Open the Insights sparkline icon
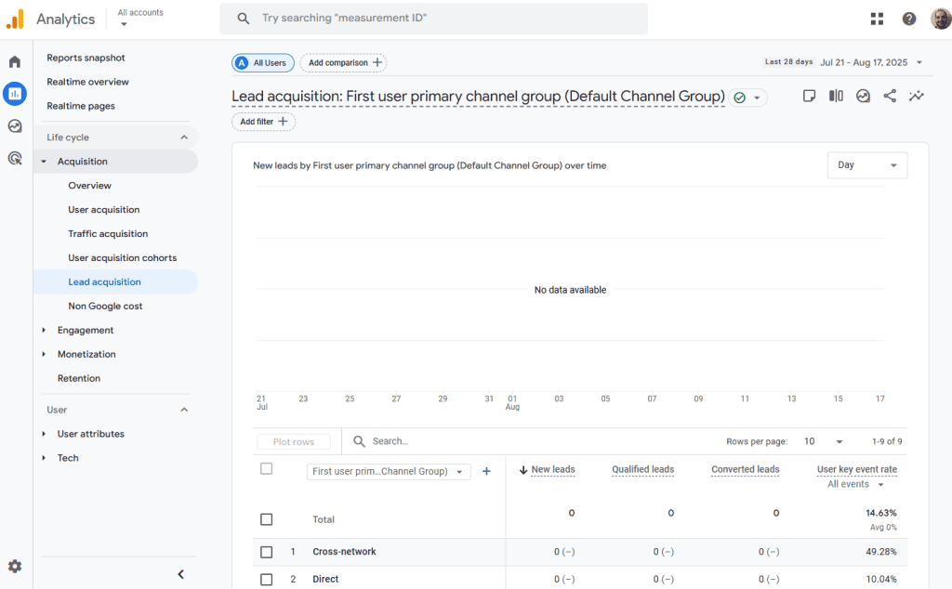Viewport: 952px width, 589px height. click(x=917, y=96)
